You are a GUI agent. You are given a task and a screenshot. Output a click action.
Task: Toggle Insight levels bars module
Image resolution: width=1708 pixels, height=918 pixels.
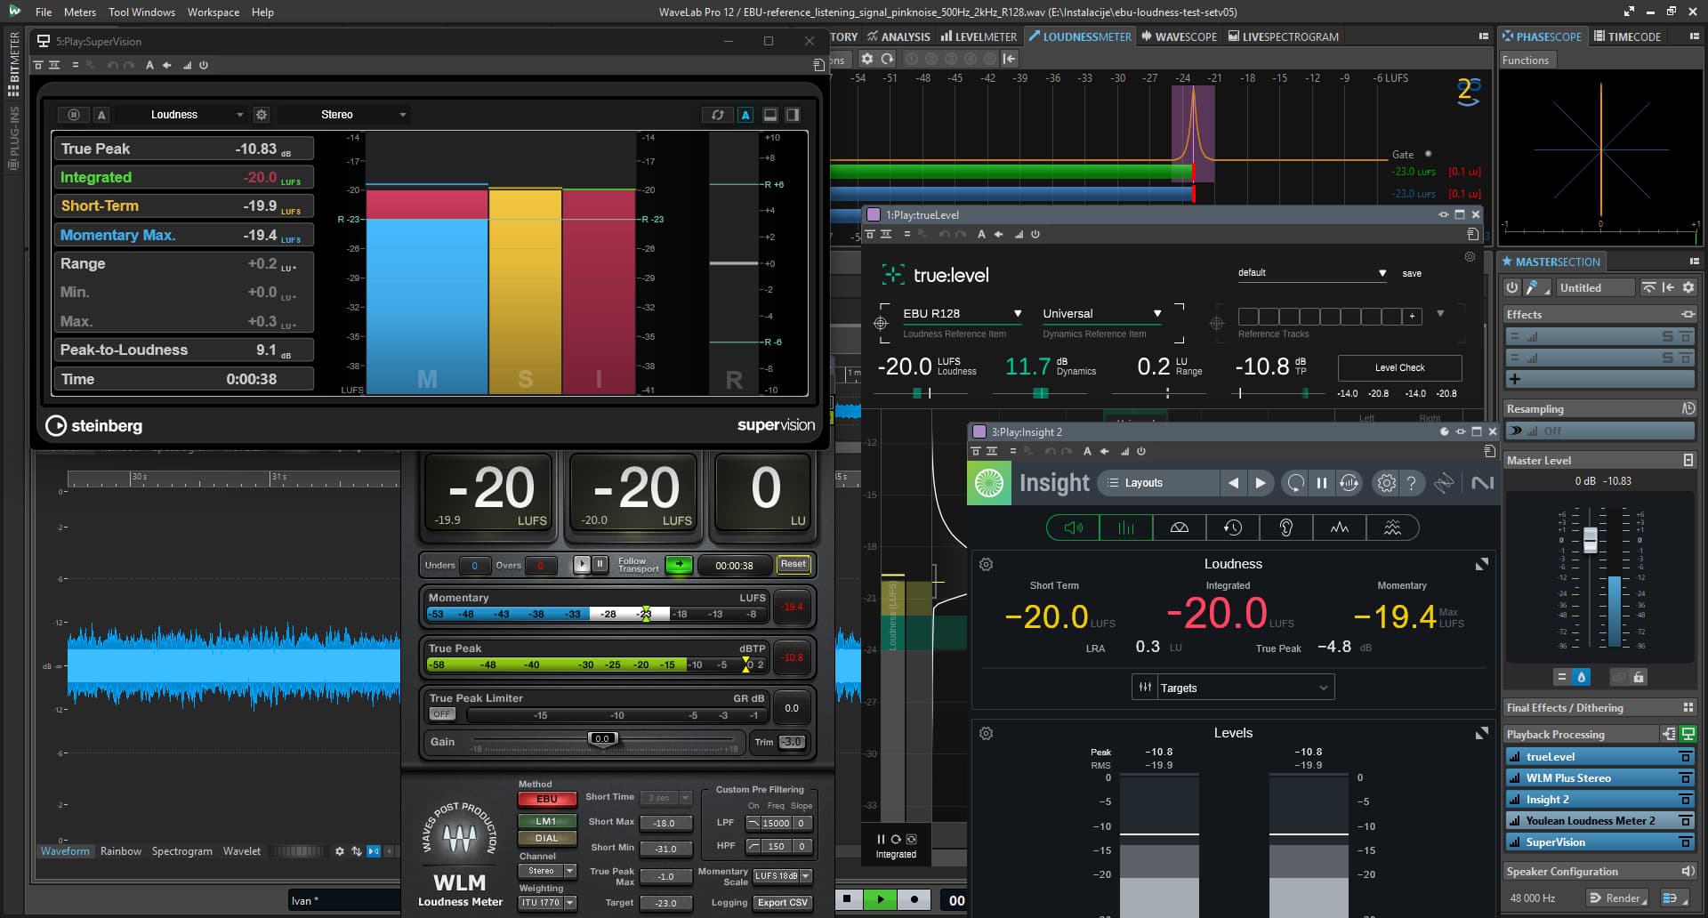[1126, 527]
